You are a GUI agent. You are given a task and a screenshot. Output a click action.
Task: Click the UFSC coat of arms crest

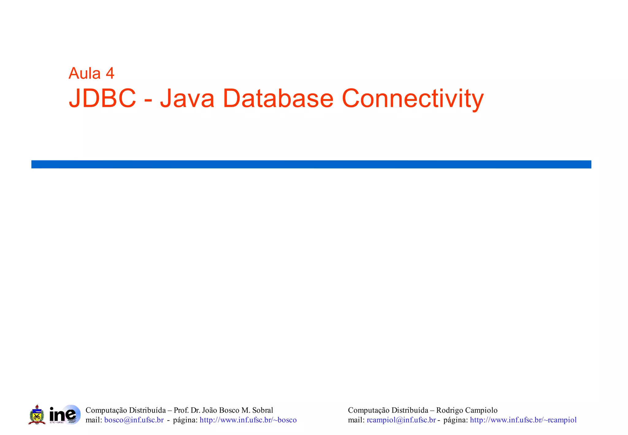pos(37,414)
